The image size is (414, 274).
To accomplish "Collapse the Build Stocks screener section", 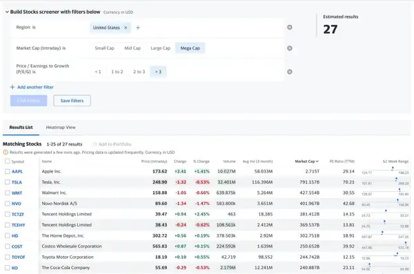I will 7,12.
